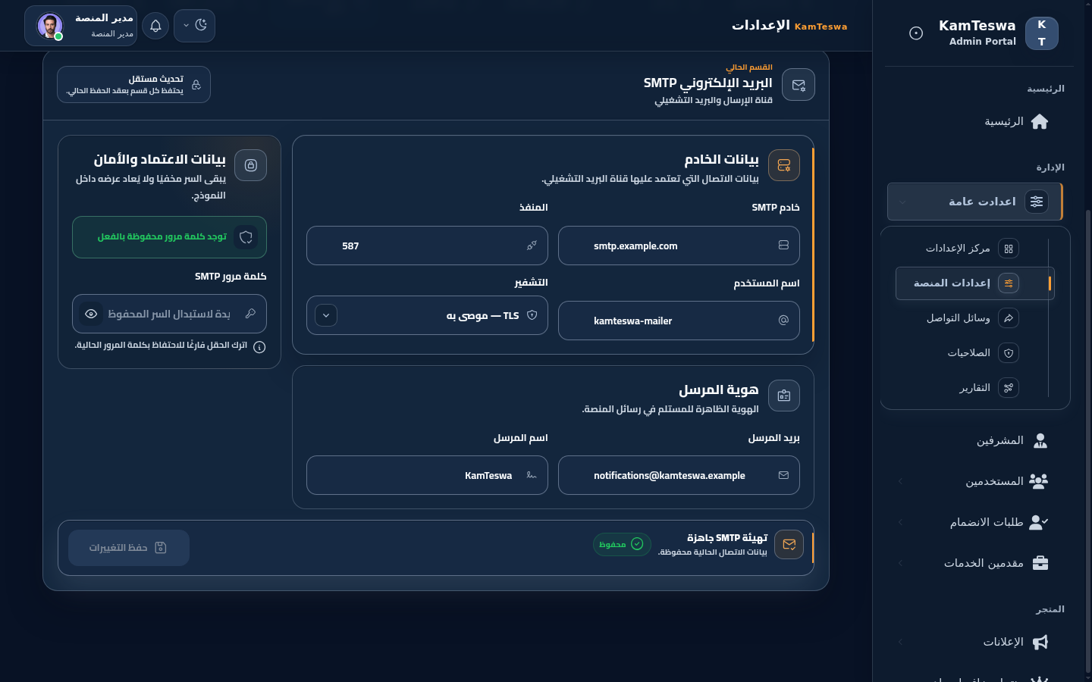This screenshot has width=1092, height=682.
Task: Open the مدير المنصة profile menu
Action: (x=81, y=26)
